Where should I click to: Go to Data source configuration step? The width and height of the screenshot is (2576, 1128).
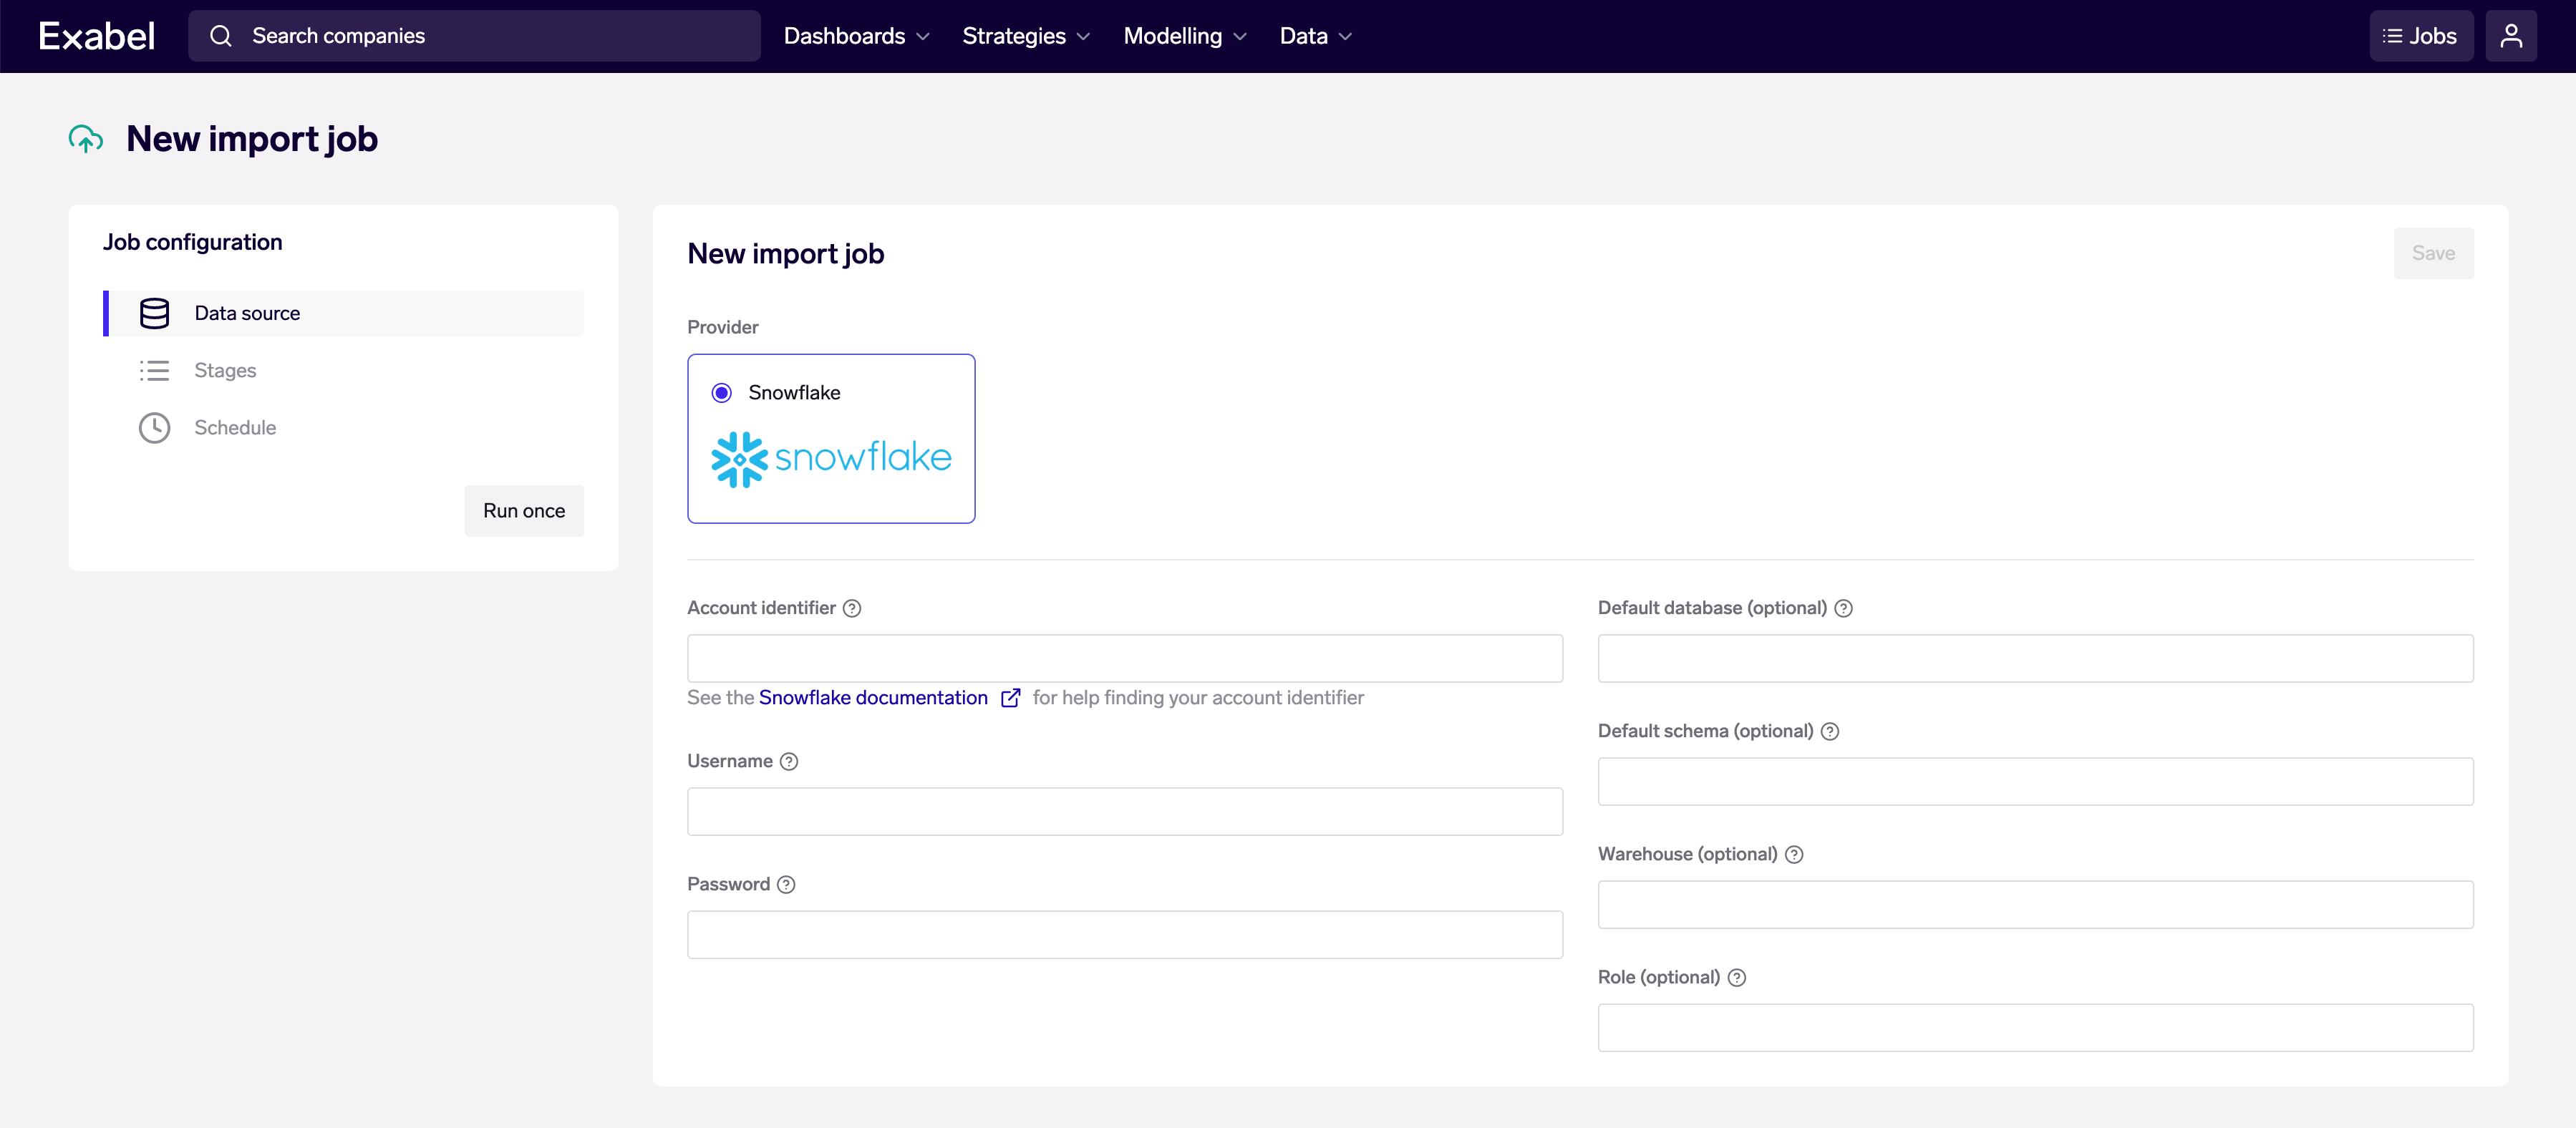pyautogui.click(x=344, y=313)
